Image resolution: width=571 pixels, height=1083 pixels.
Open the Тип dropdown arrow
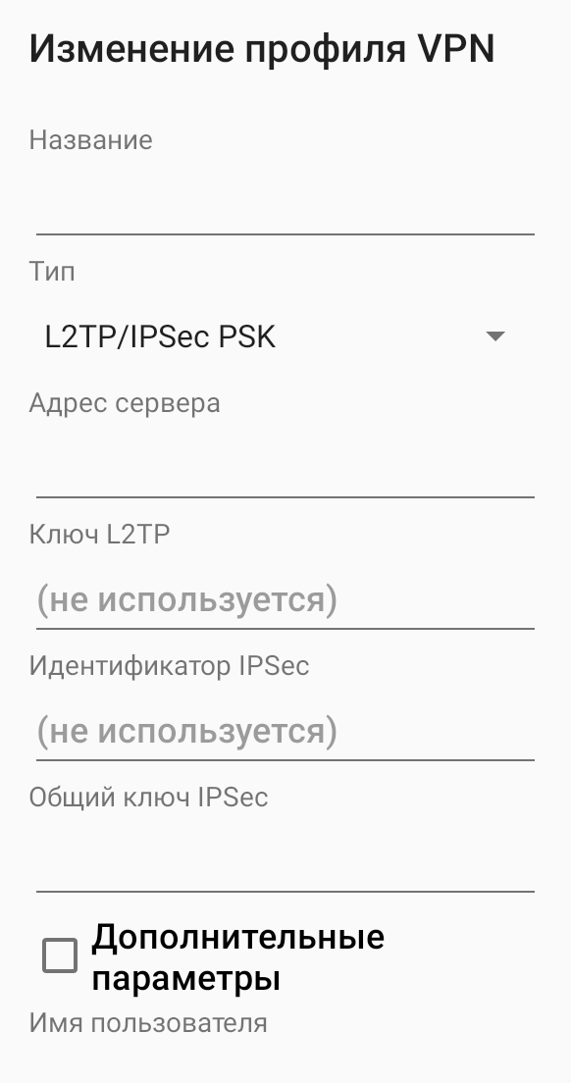click(x=495, y=335)
